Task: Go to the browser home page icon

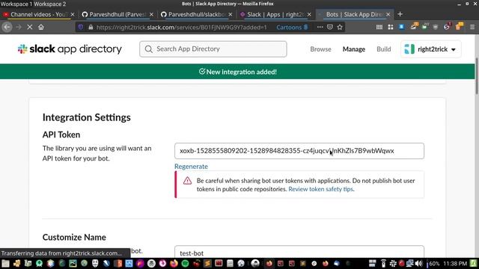Action: tap(41, 27)
